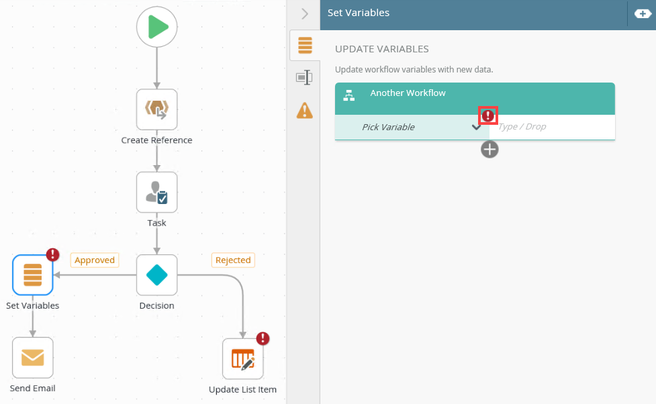Open the variables settings side tab
The height and width of the screenshot is (404, 656).
tap(305, 45)
